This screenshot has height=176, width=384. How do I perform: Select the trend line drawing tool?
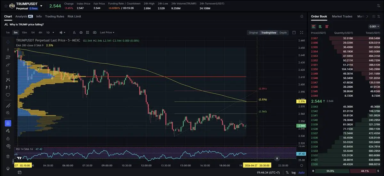(8, 50)
